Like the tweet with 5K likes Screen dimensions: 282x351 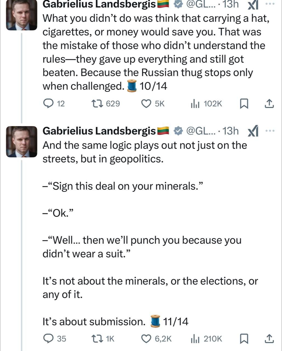(x=146, y=104)
